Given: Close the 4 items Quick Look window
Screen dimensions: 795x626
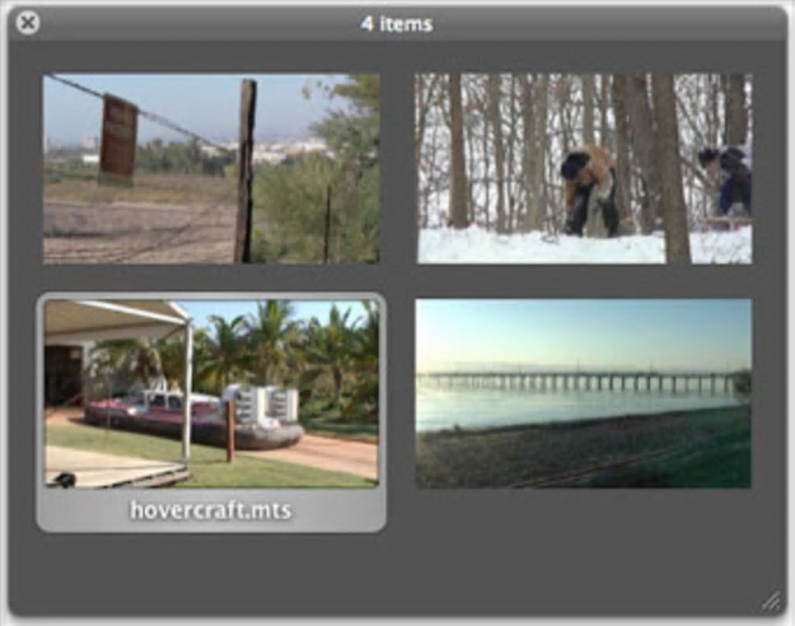Looking at the screenshot, I should point(27,23).
